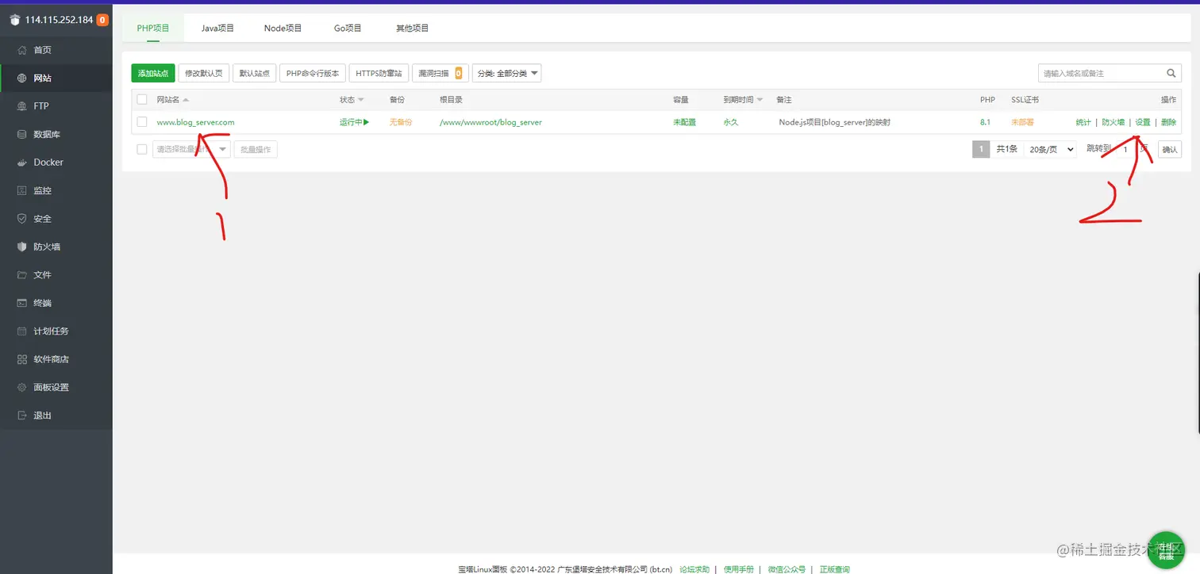Click the 监控 monitor icon in sidebar
The image size is (1200, 574).
[x=22, y=191]
